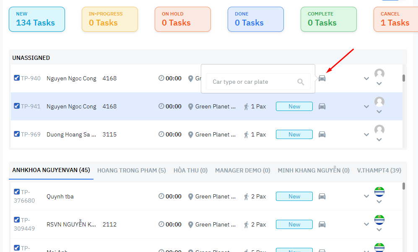Toggle the checkbox for task TP-941

[17, 106]
